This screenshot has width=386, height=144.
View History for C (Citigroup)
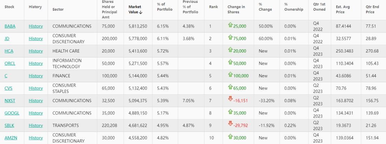(36, 76)
